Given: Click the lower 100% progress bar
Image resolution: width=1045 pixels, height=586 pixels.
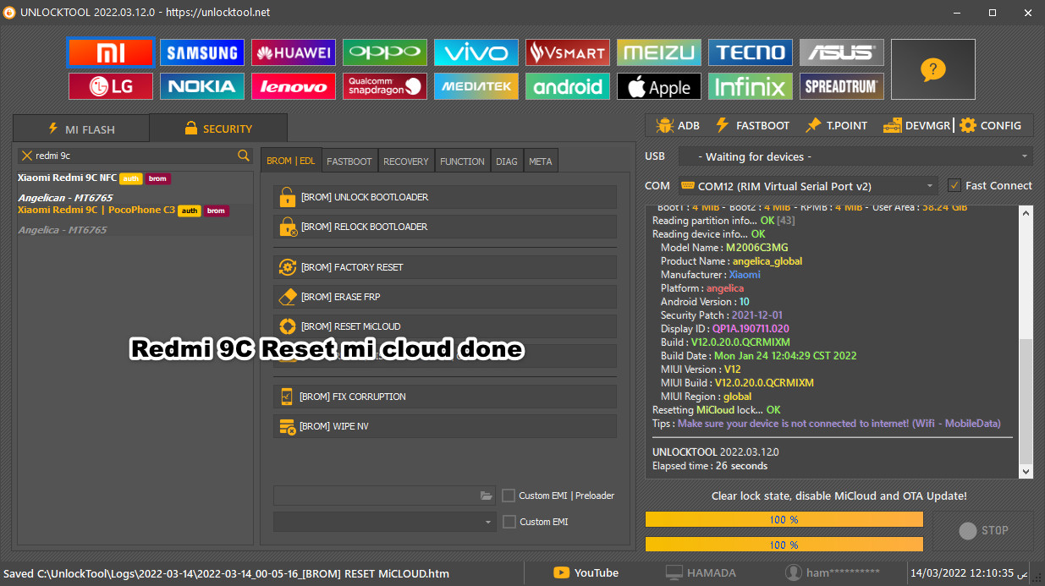Looking at the screenshot, I should pyautogui.click(x=784, y=545).
